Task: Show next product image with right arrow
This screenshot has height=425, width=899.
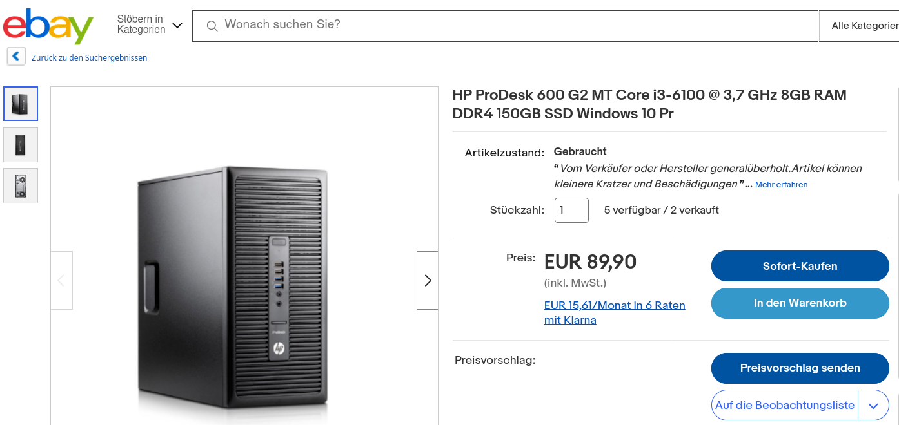Action: 427,280
